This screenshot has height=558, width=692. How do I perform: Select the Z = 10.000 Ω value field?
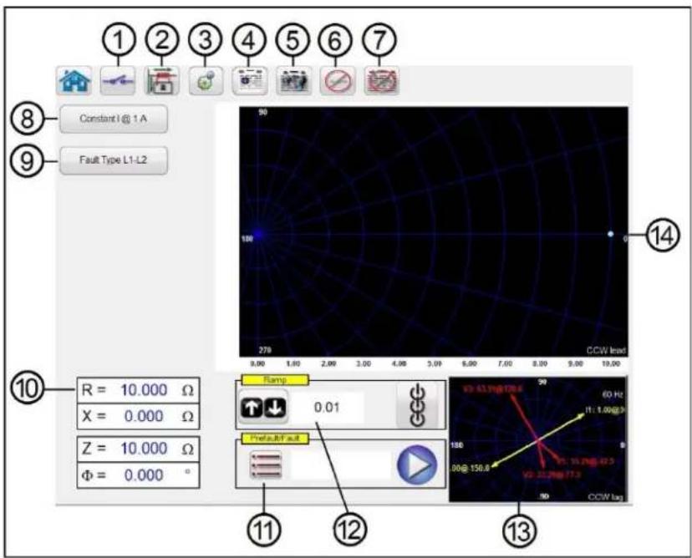[138, 449]
